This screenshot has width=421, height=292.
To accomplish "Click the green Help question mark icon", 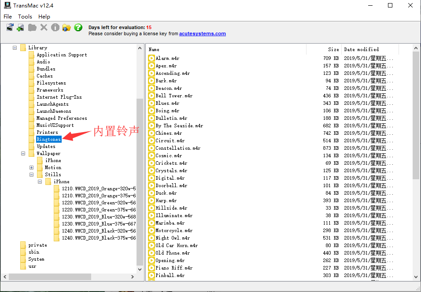I will tap(78, 27).
